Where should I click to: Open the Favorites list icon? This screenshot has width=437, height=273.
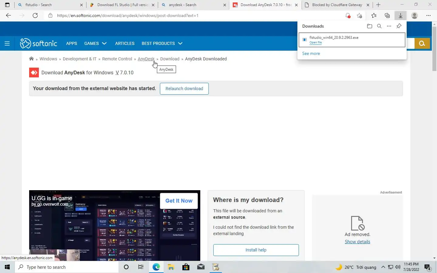tap(374, 15)
